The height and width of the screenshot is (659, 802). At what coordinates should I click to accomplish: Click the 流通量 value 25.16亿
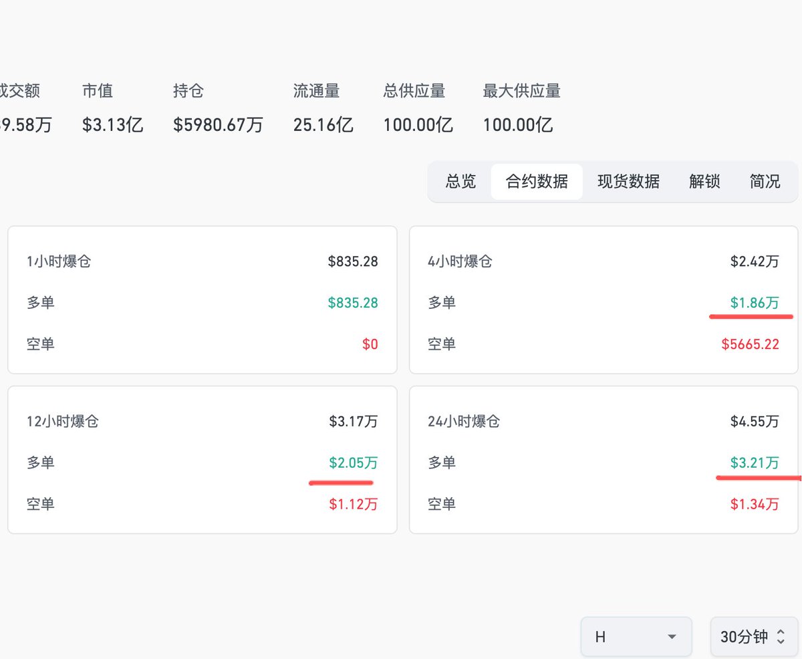coord(323,124)
